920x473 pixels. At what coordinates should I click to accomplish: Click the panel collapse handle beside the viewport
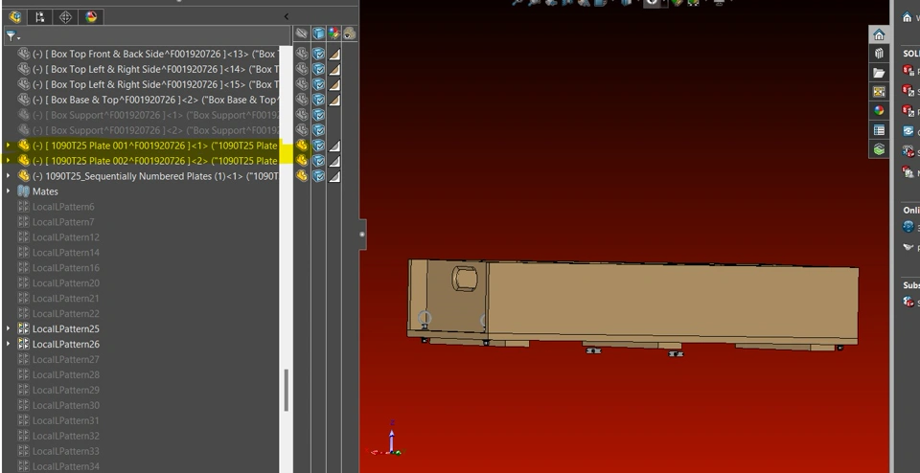point(362,234)
